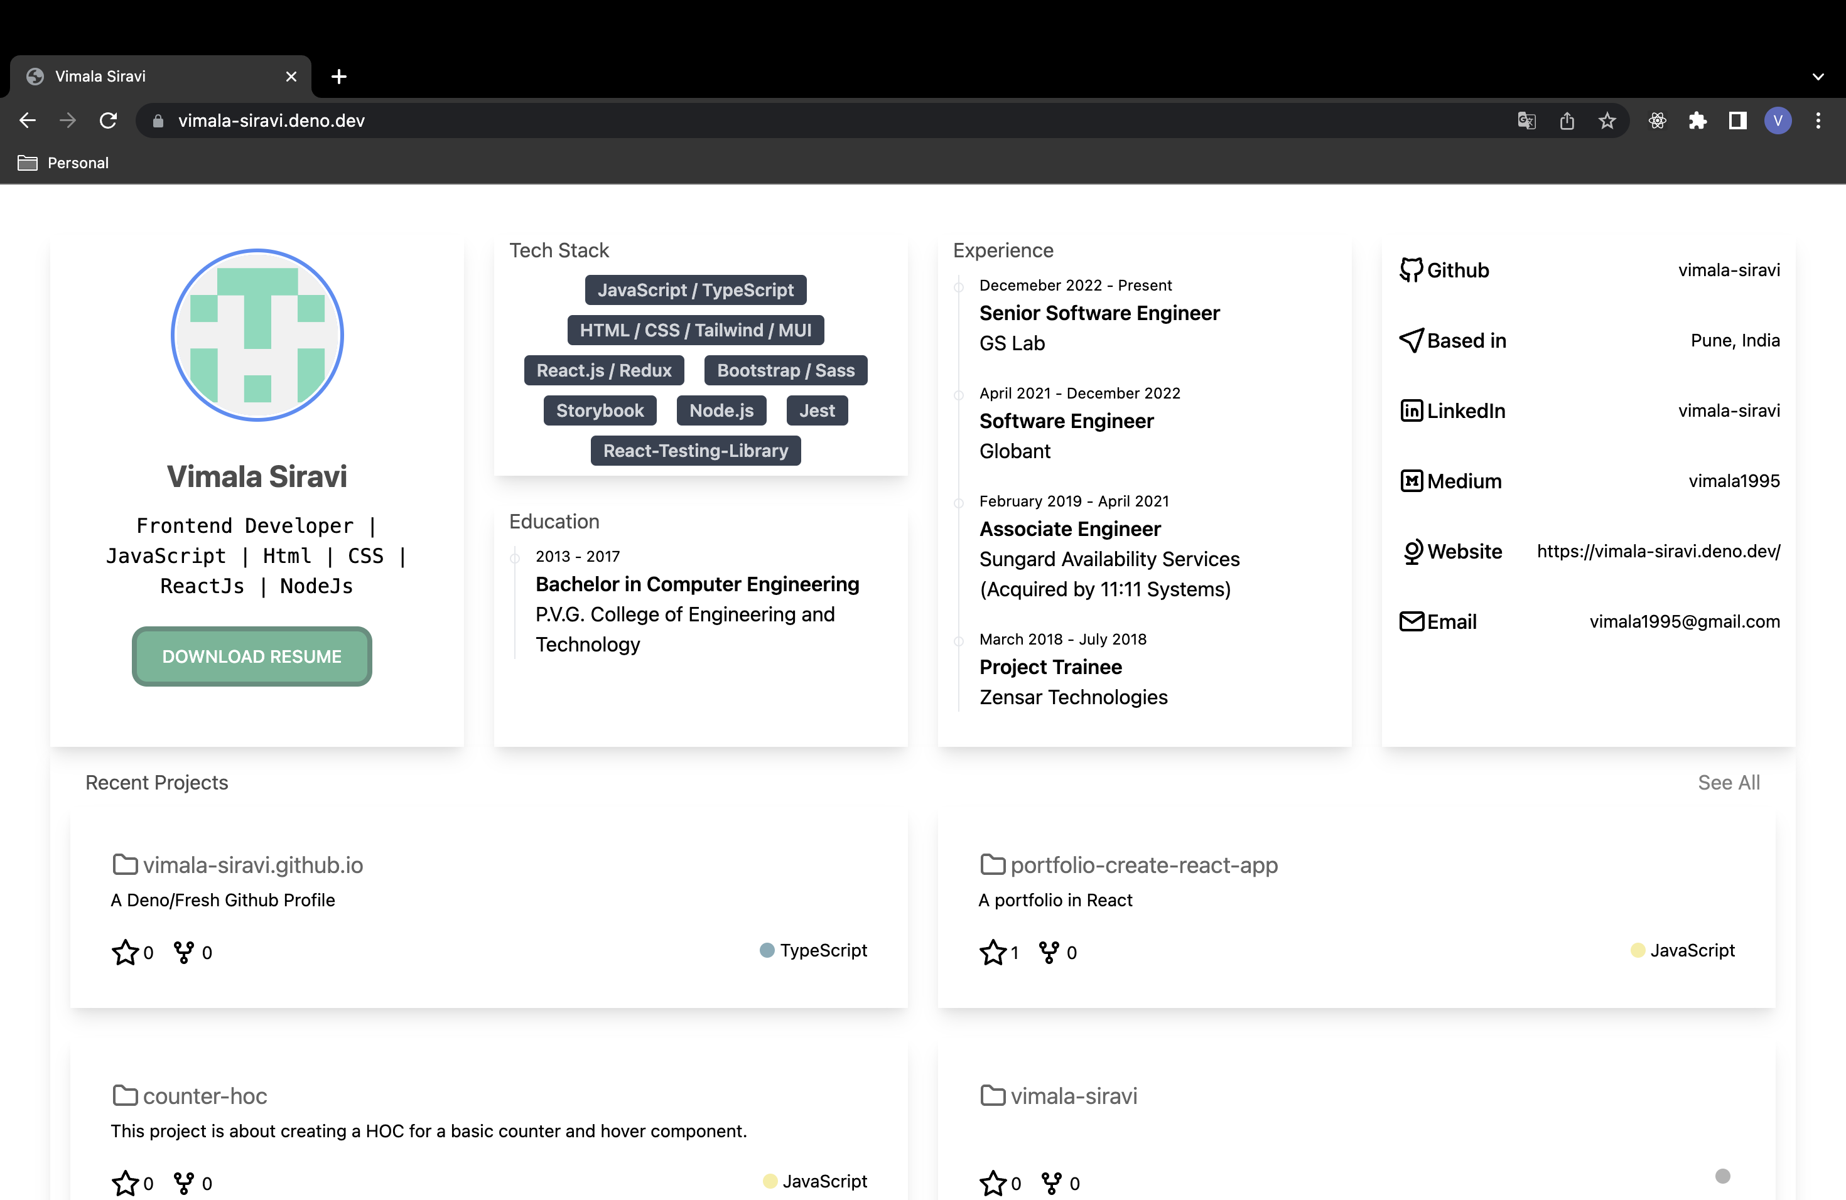Toggle the browser side panel
Screen dimensions: 1846x1200
tap(1737, 120)
